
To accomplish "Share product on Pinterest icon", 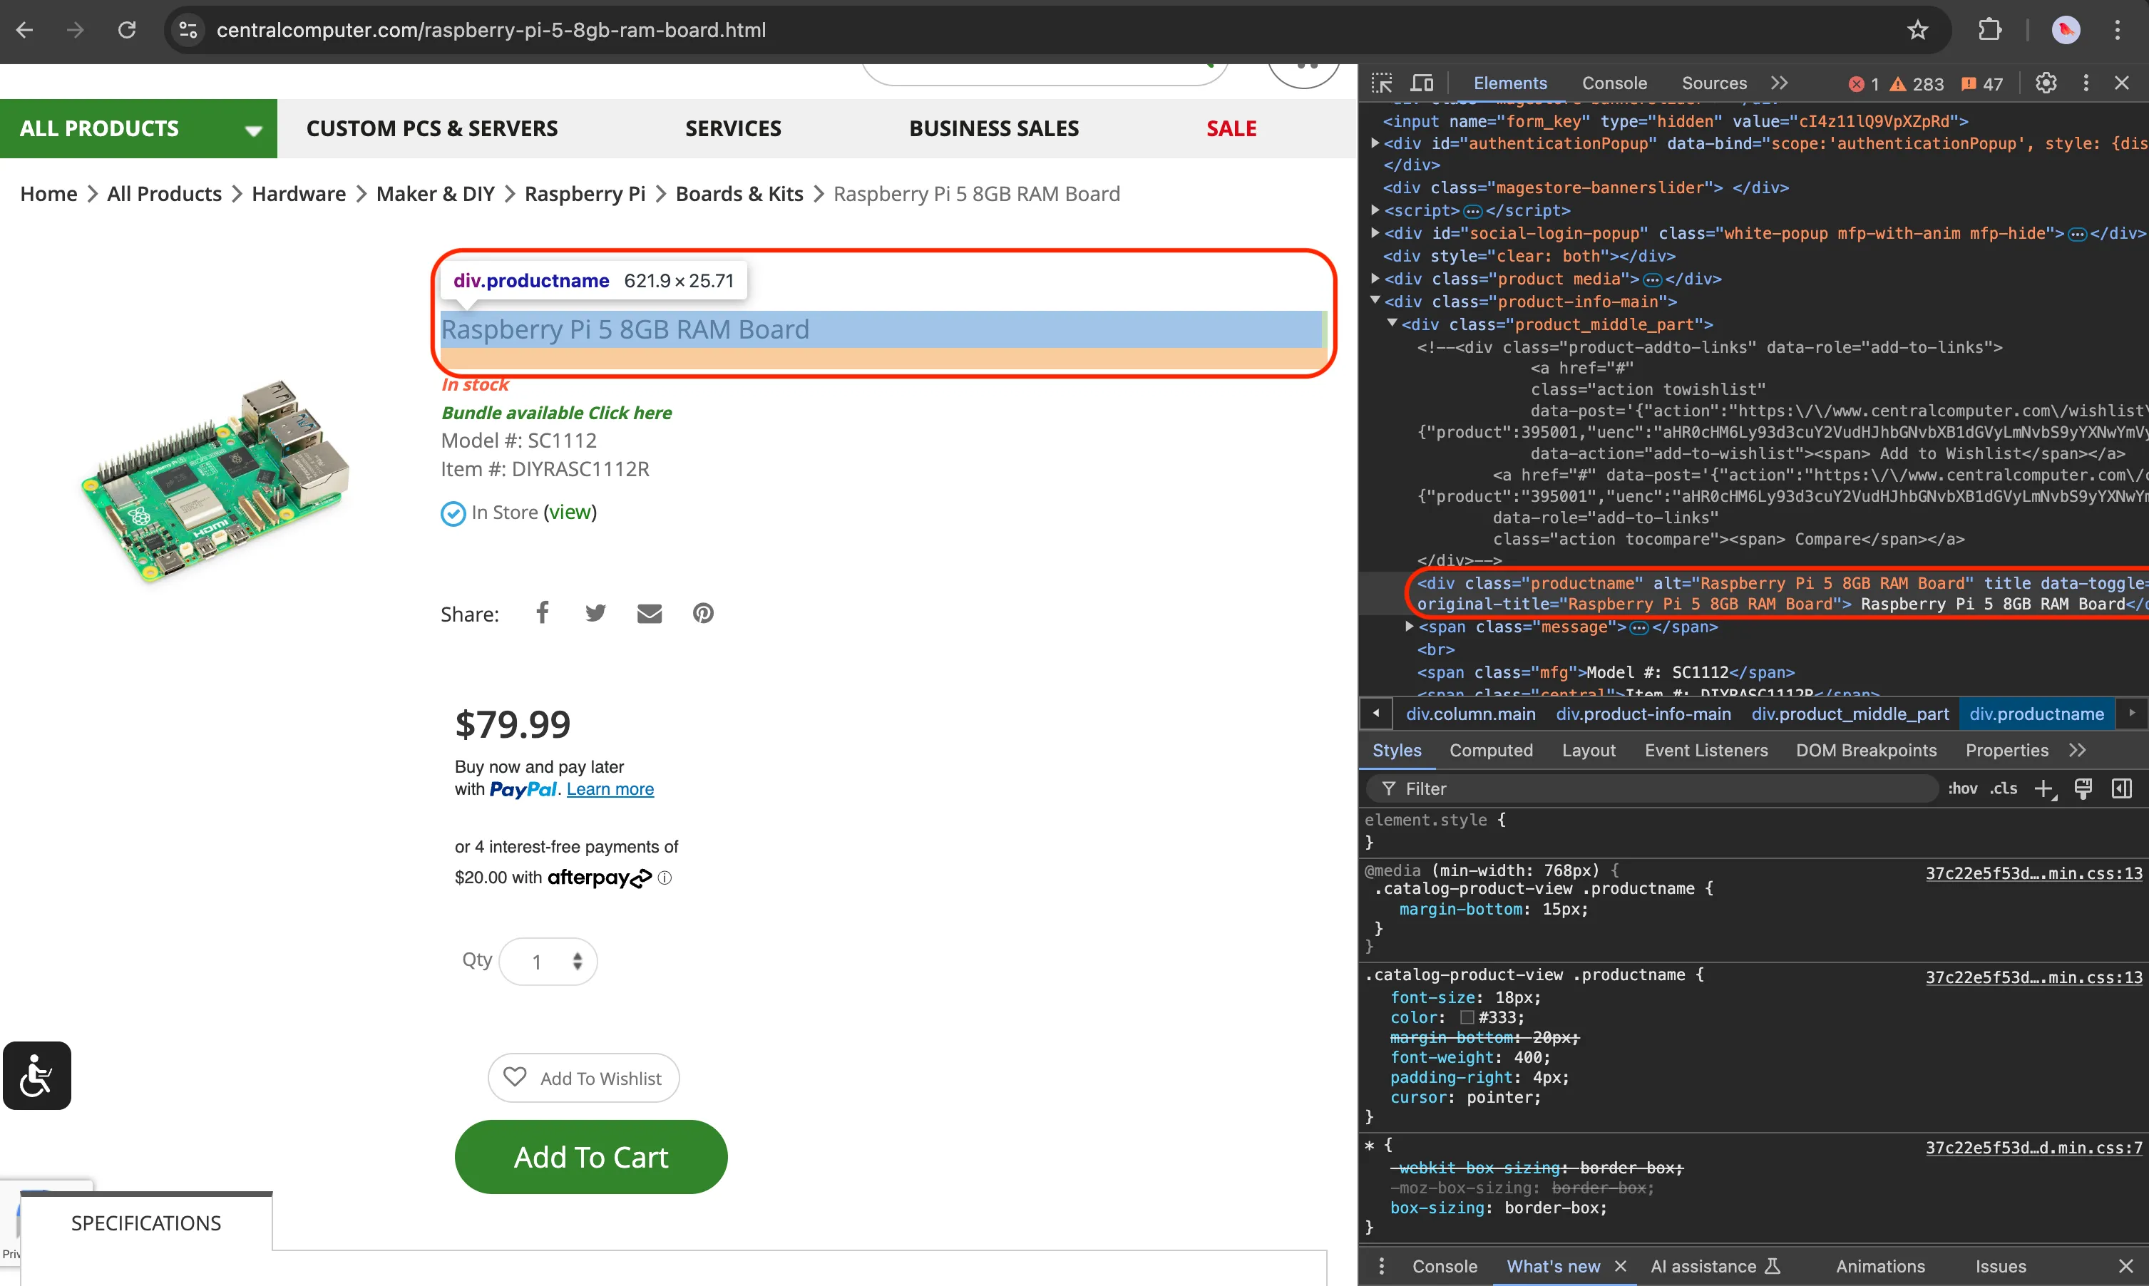I will point(703,614).
